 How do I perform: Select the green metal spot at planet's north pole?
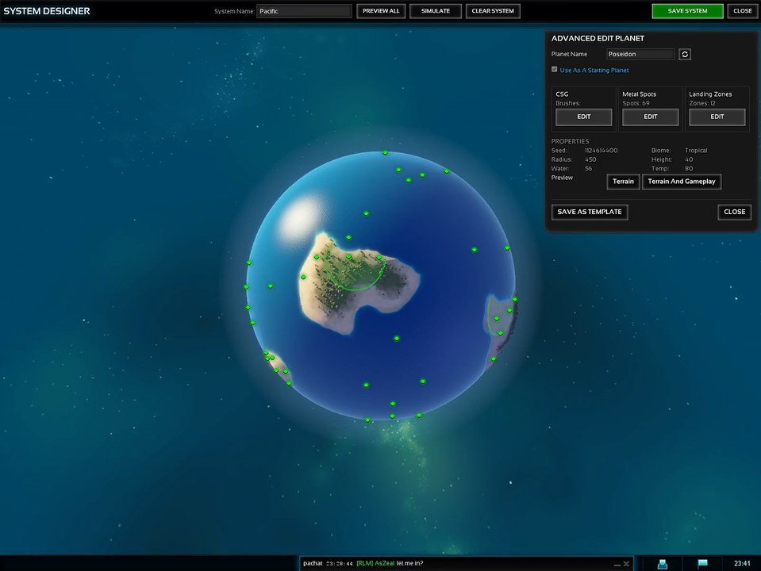[386, 153]
